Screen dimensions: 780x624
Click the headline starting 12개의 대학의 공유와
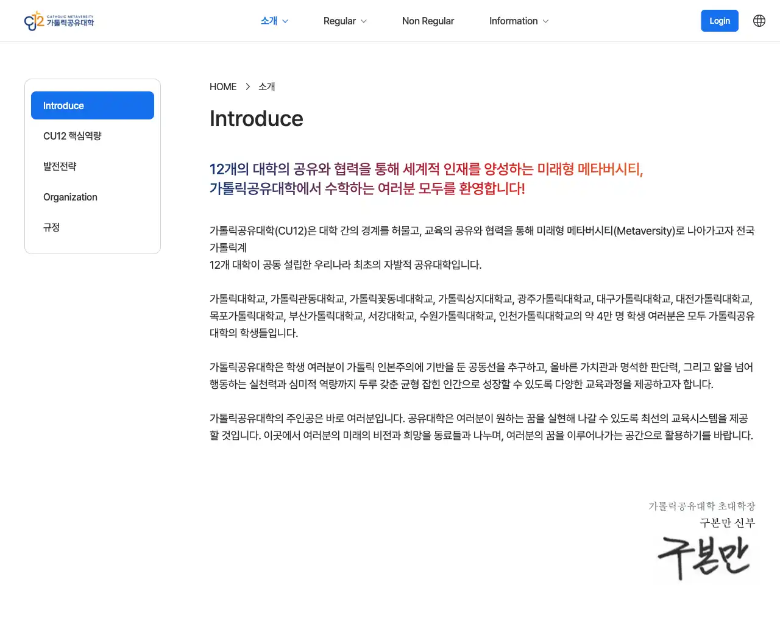pos(427,169)
